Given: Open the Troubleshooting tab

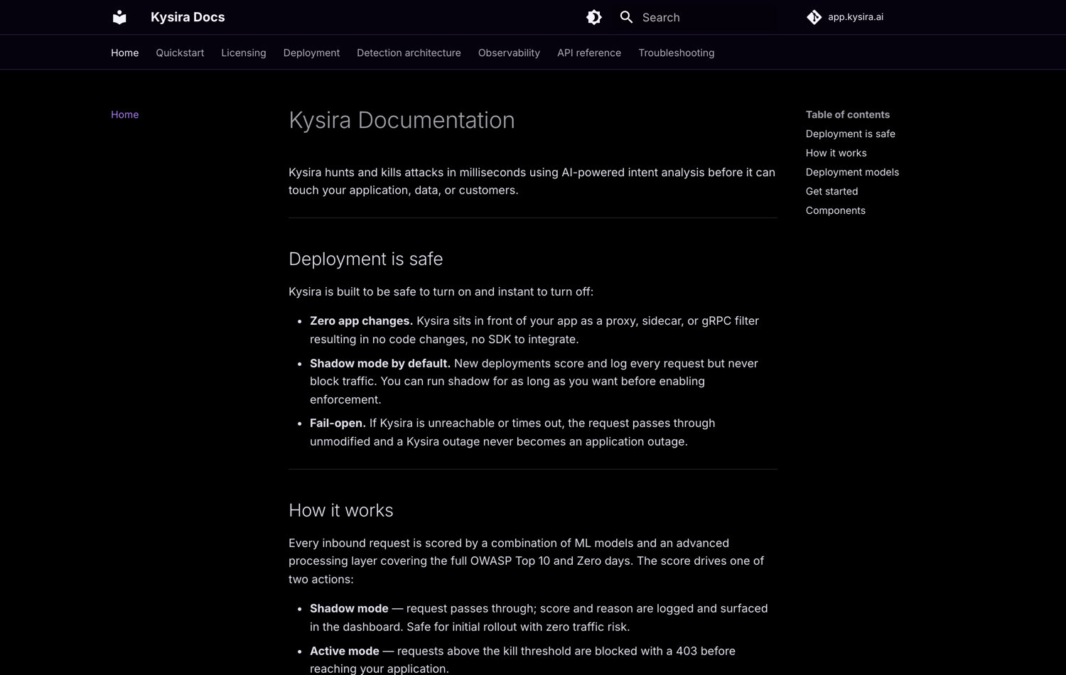Looking at the screenshot, I should tap(677, 53).
